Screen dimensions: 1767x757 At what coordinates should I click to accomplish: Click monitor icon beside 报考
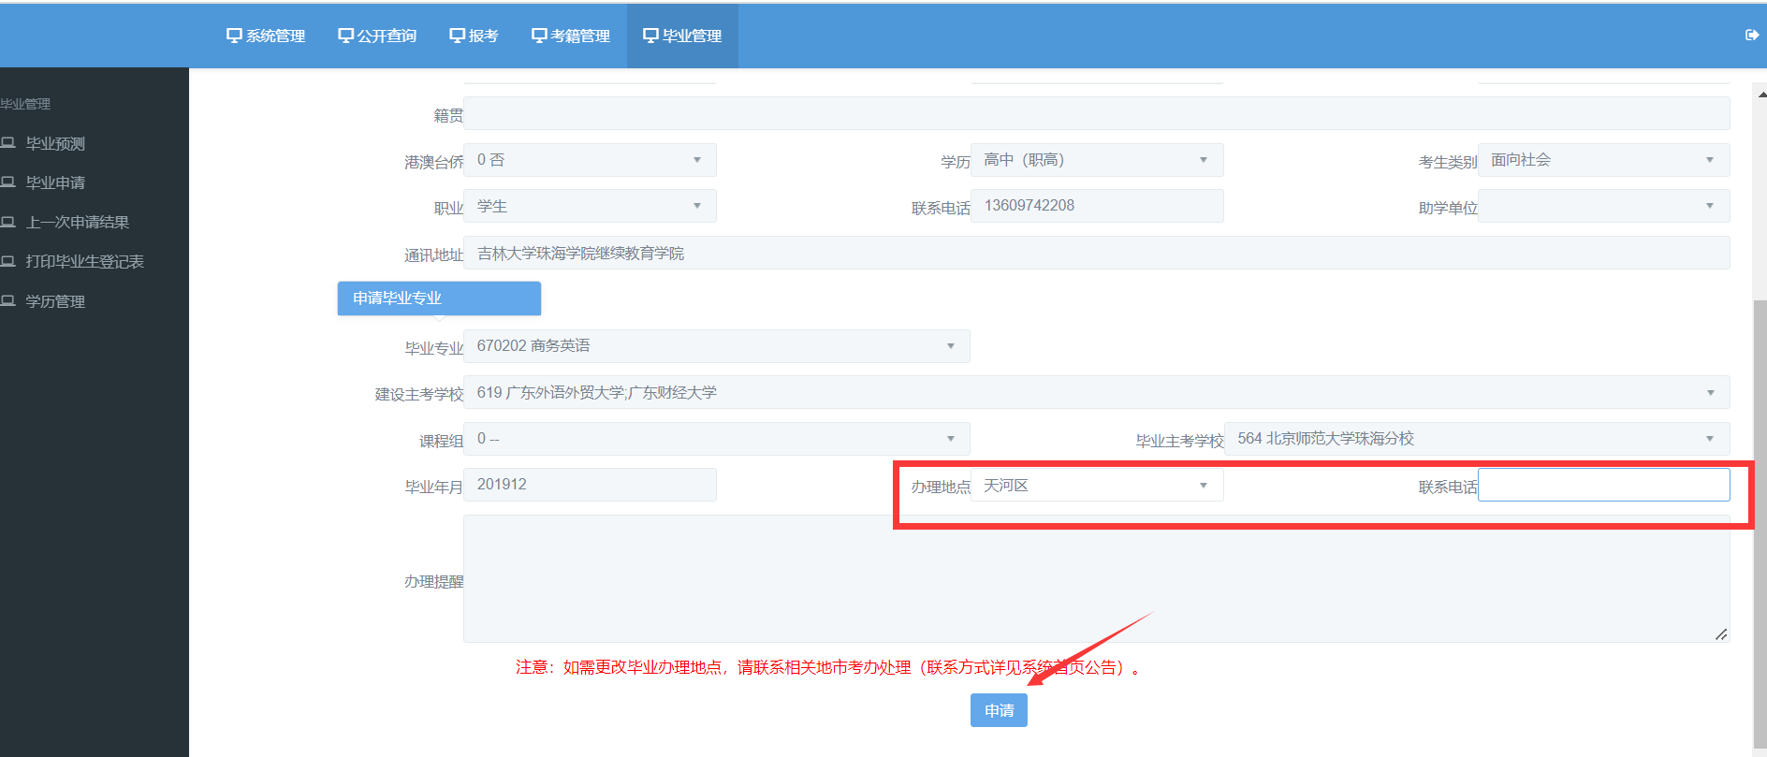pos(457,36)
